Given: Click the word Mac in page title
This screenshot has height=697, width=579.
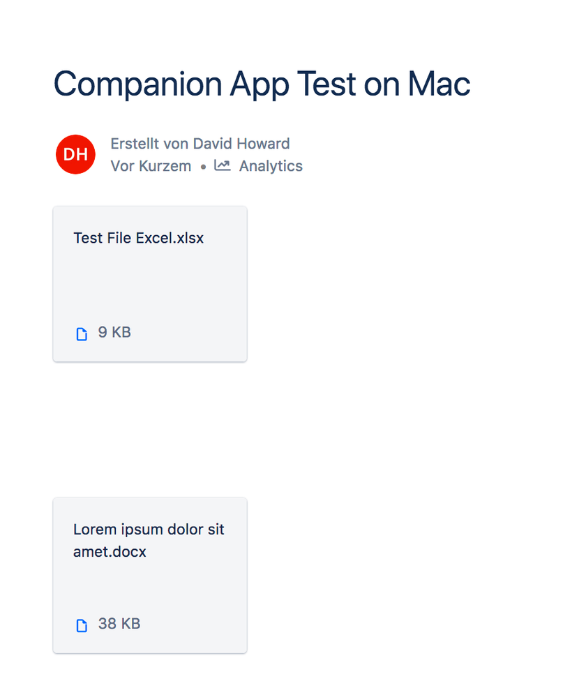Looking at the screenshot, I should tap(439, 84).
